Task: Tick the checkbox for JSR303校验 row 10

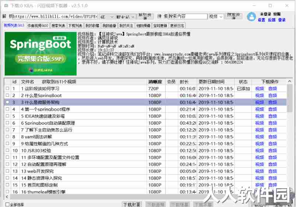Action: (x=7, y=150)
